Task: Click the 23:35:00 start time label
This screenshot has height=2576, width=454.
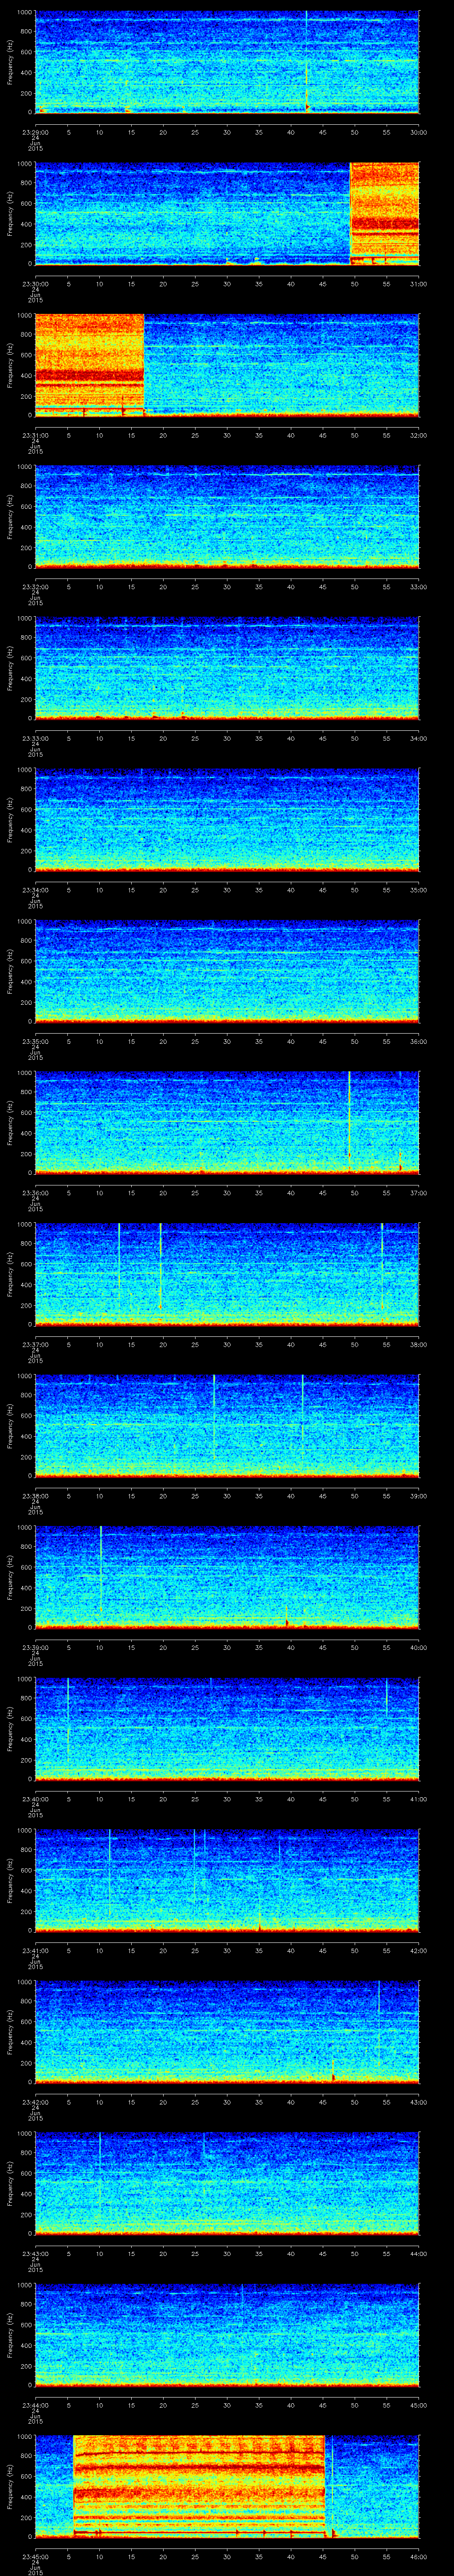Action: point(35,1042)
